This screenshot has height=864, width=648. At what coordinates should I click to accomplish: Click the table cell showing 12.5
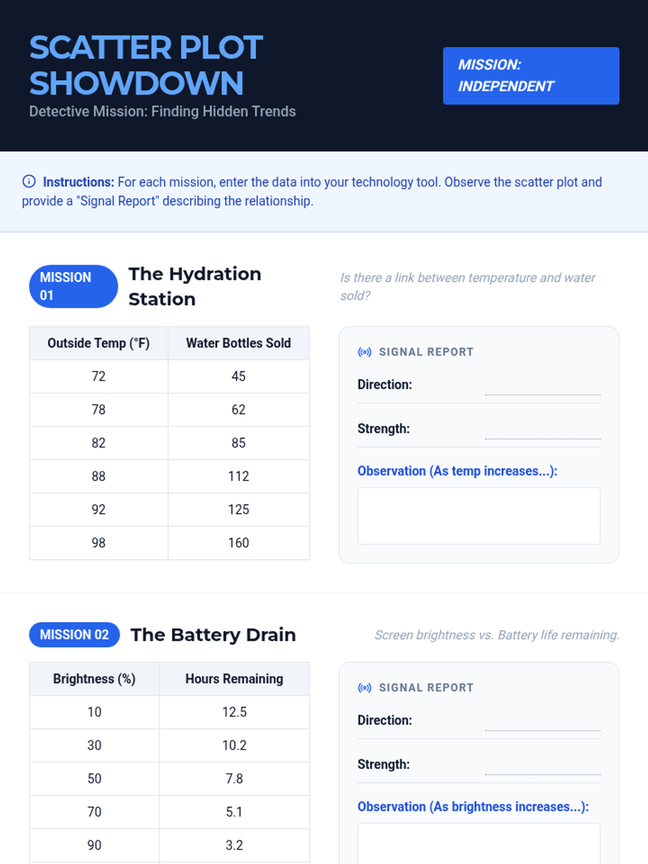(x=234, y=712)
